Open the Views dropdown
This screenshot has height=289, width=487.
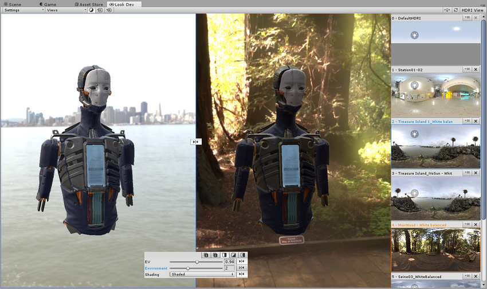point(65,10)
